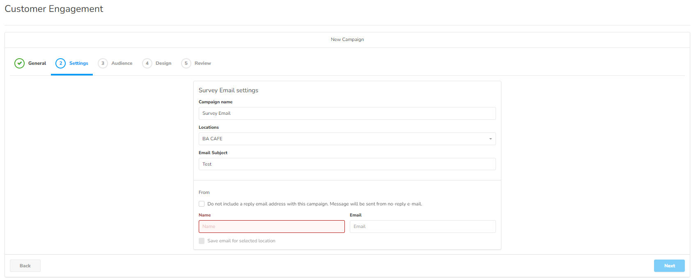Click the Locations dropdown arrow

(x=490, y=139)
